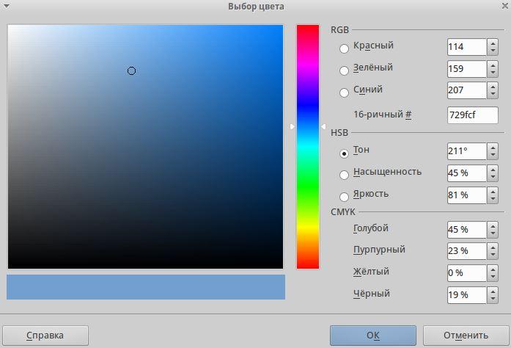This screenshot has height=348, width=511.
Task: Decrease the Голубой value with down arrow
Action: tap(493, 233)
